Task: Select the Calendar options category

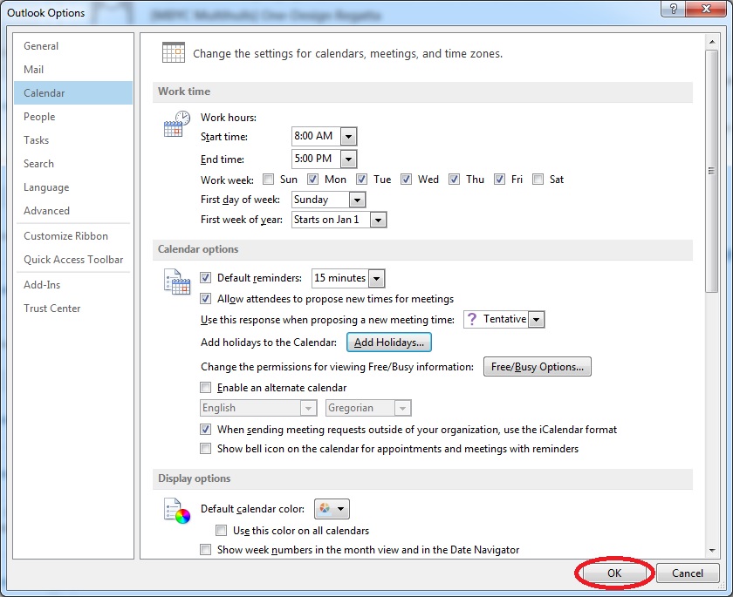Action: click(x=73, y=93)
